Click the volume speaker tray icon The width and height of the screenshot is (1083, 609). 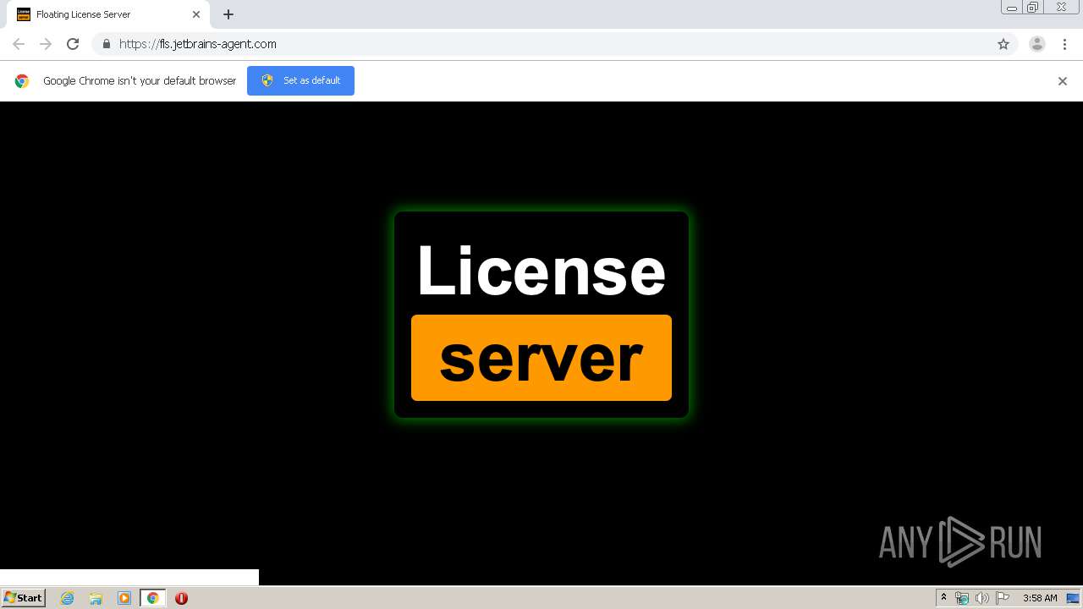click(981, 598)
